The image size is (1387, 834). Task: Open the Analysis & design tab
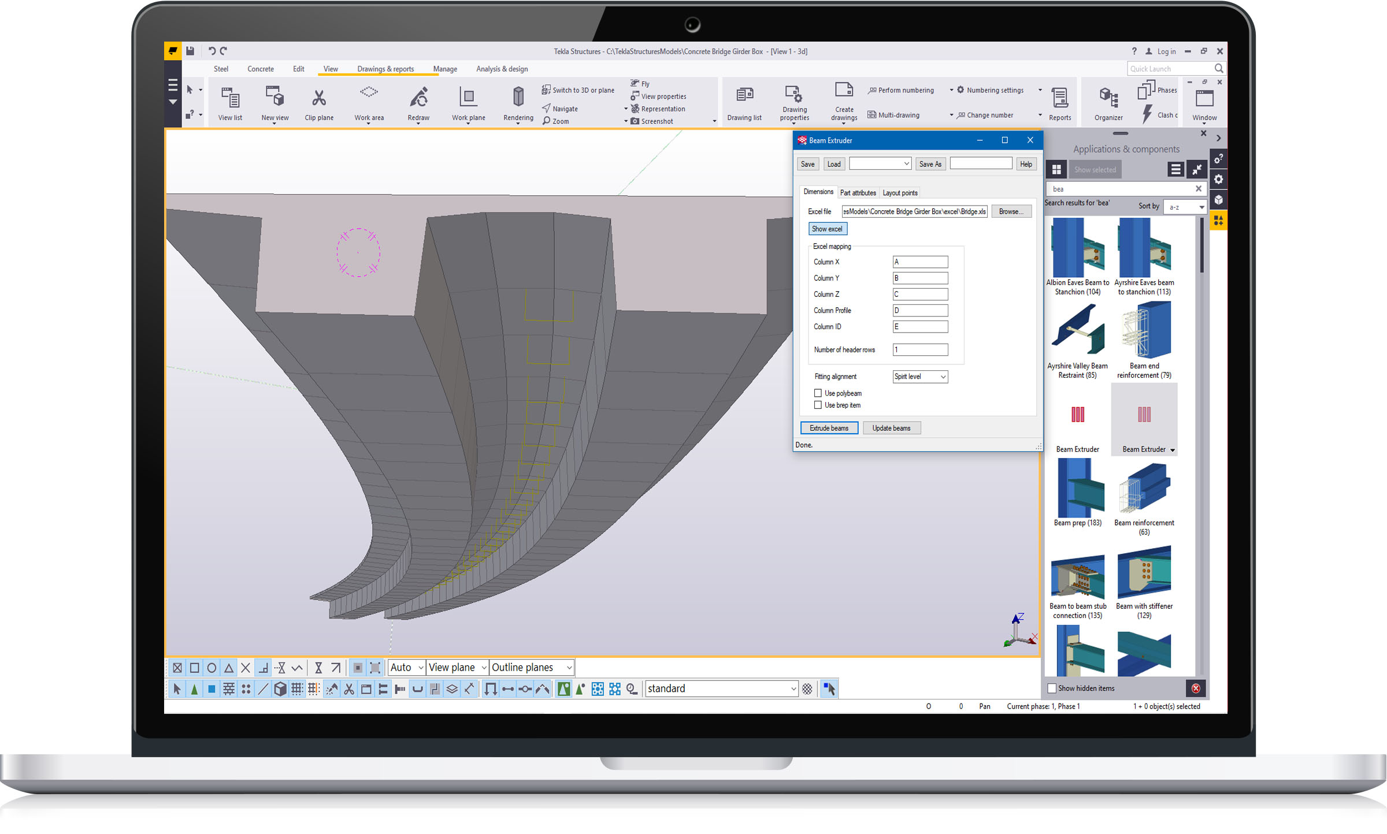[x=502, y=69]
